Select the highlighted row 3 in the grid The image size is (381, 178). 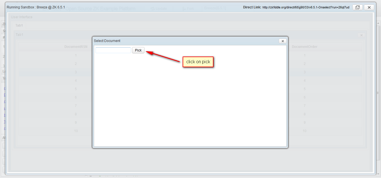[76, 72]
